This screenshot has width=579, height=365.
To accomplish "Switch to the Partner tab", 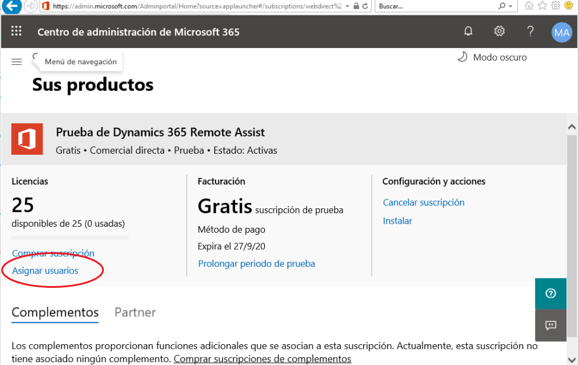I will pyautogui.click(x=135, y=312).
